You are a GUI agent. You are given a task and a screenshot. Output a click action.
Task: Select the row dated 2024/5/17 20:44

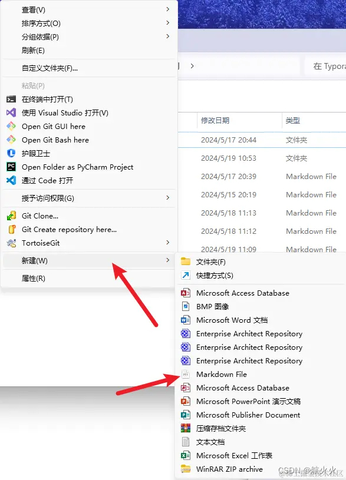[x=262, y=140]
